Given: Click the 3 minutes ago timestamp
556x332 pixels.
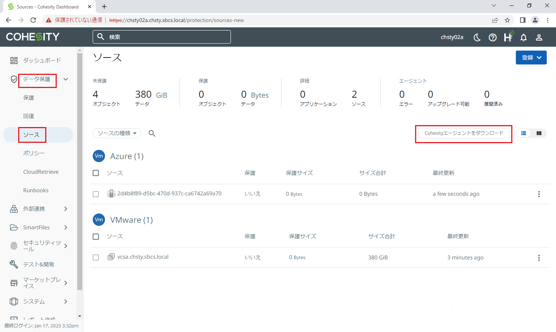Looking at the screenshot, I should click(465, 257).
